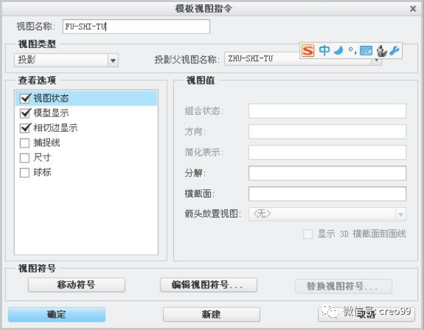Click the 视图名称 text field
Screen dimensions: 424x330
(x=136, y=27)
